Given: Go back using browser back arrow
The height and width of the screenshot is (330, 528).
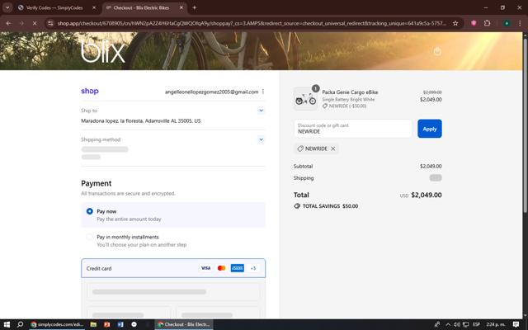Looking at the screenshot, I should coord(8,23).
